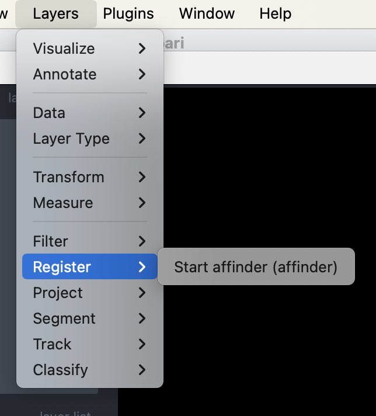
Task: Click the highlighted Register entry
Action: (62, 267)
